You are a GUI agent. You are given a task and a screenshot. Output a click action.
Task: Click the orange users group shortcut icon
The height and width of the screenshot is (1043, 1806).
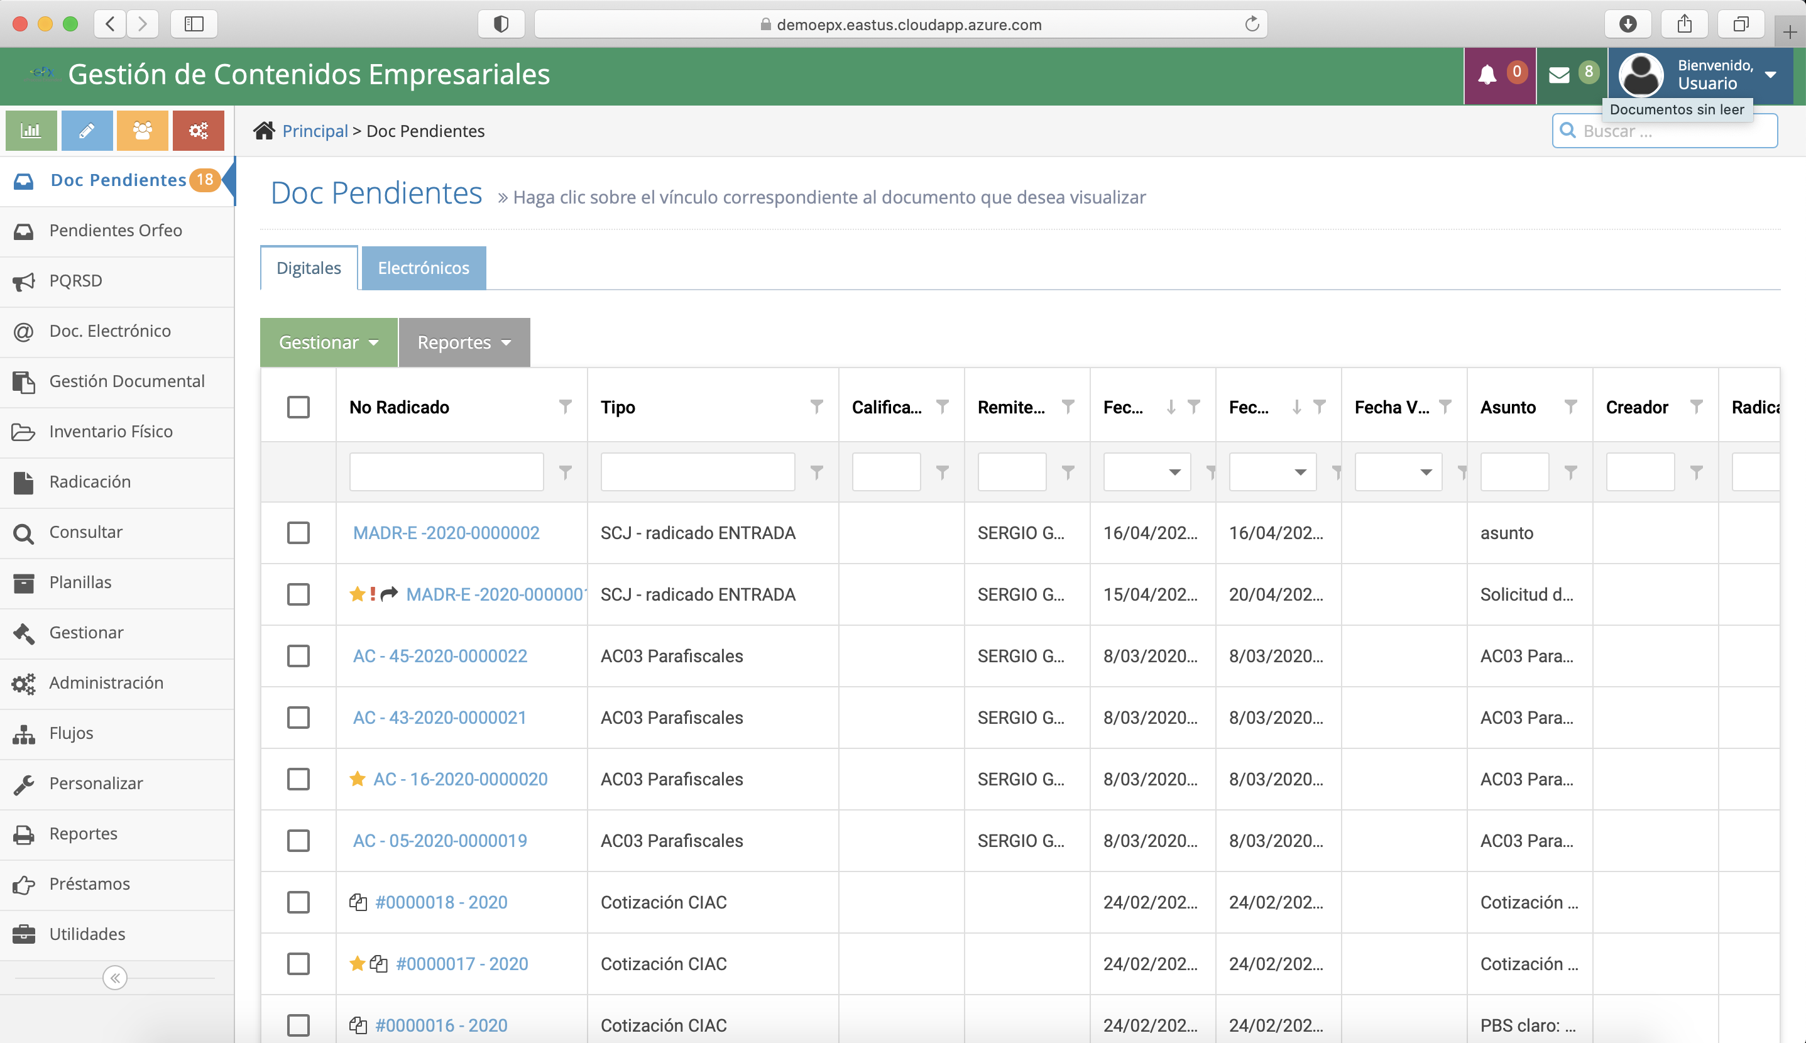pos(143,131)
